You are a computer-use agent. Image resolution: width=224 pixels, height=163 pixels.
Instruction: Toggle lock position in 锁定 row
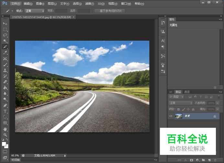[x=188, y=109]
